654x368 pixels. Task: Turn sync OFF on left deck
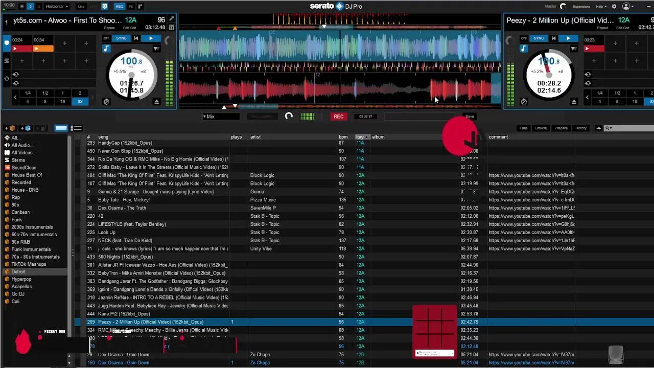click(106, 38)
